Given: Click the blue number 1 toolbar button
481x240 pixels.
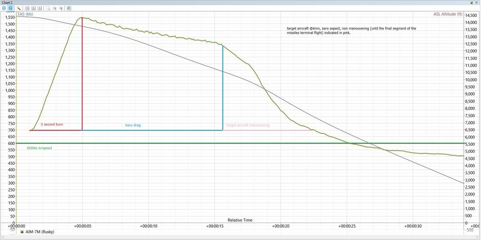Looking at the screenshot, I should [x=4, y=8].
